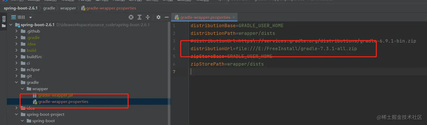Screen dimensions: 427x125
Task: Click the folder icon under the 项目 stripe button
Action: (x=3, y=26)
